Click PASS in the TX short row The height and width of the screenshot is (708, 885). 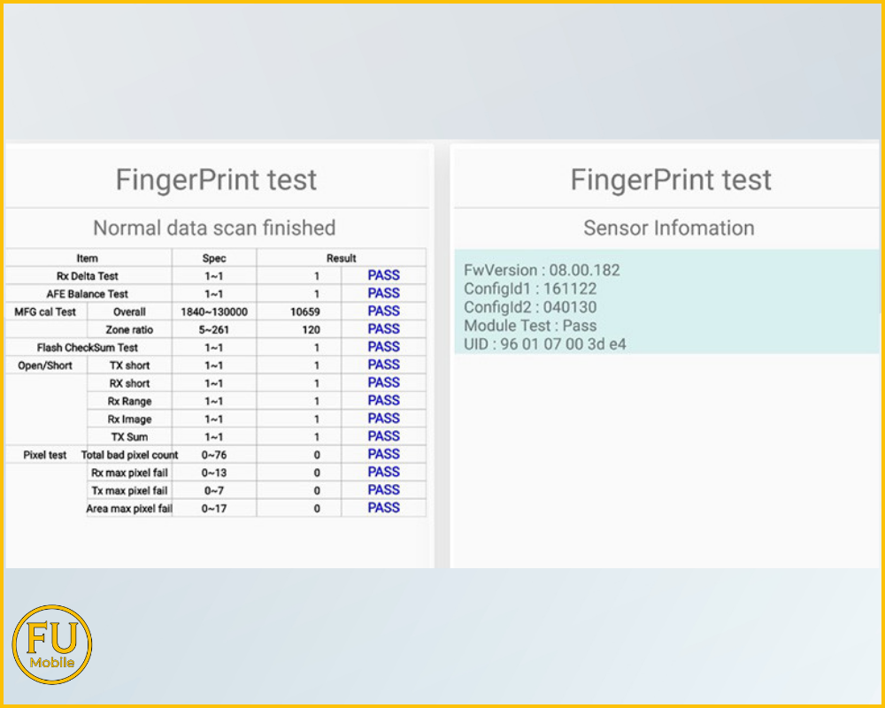pyautogui.click(x=383, y=365)
